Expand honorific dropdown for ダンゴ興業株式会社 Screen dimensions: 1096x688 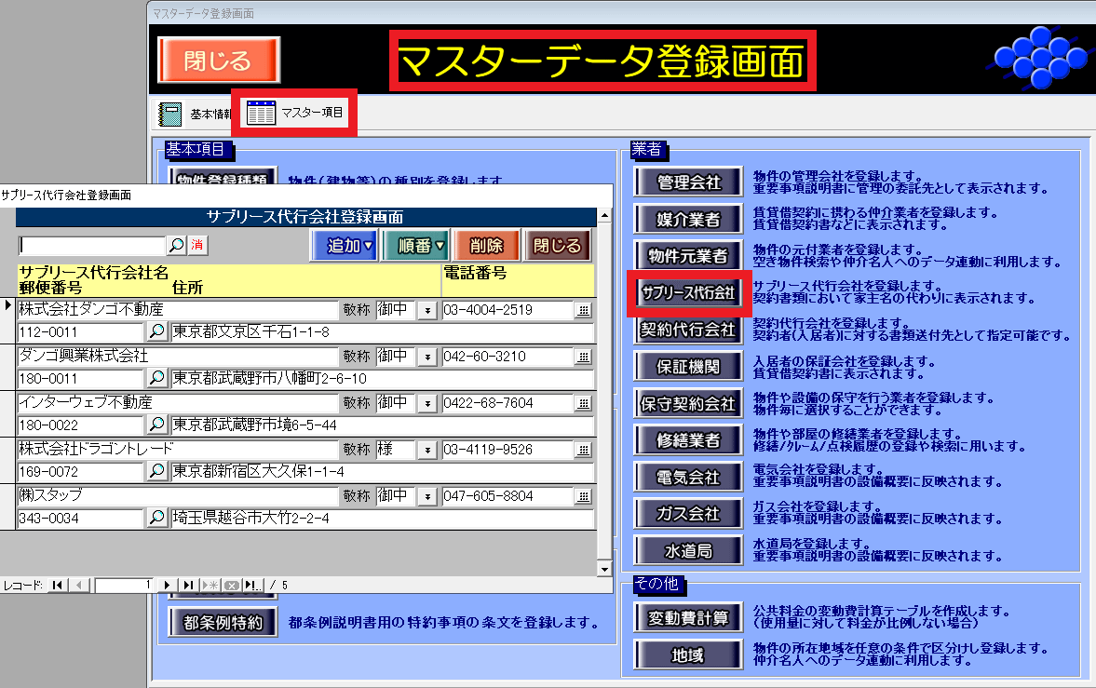pos(427,357)
